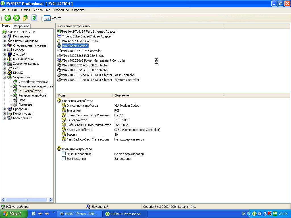Select Trident CyberBlade-i7 Video Adapter icon
291x218 pixels.
tap(59, 36)
